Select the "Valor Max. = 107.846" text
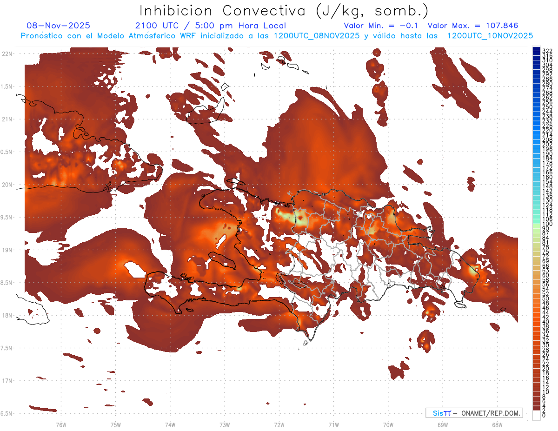 [x=472, y=26]
